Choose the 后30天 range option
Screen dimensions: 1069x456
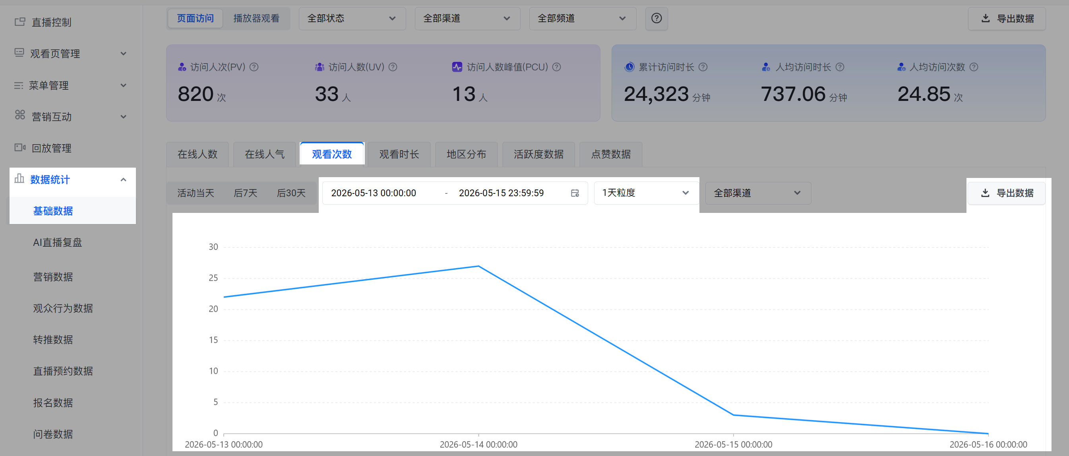pos(291,193)
